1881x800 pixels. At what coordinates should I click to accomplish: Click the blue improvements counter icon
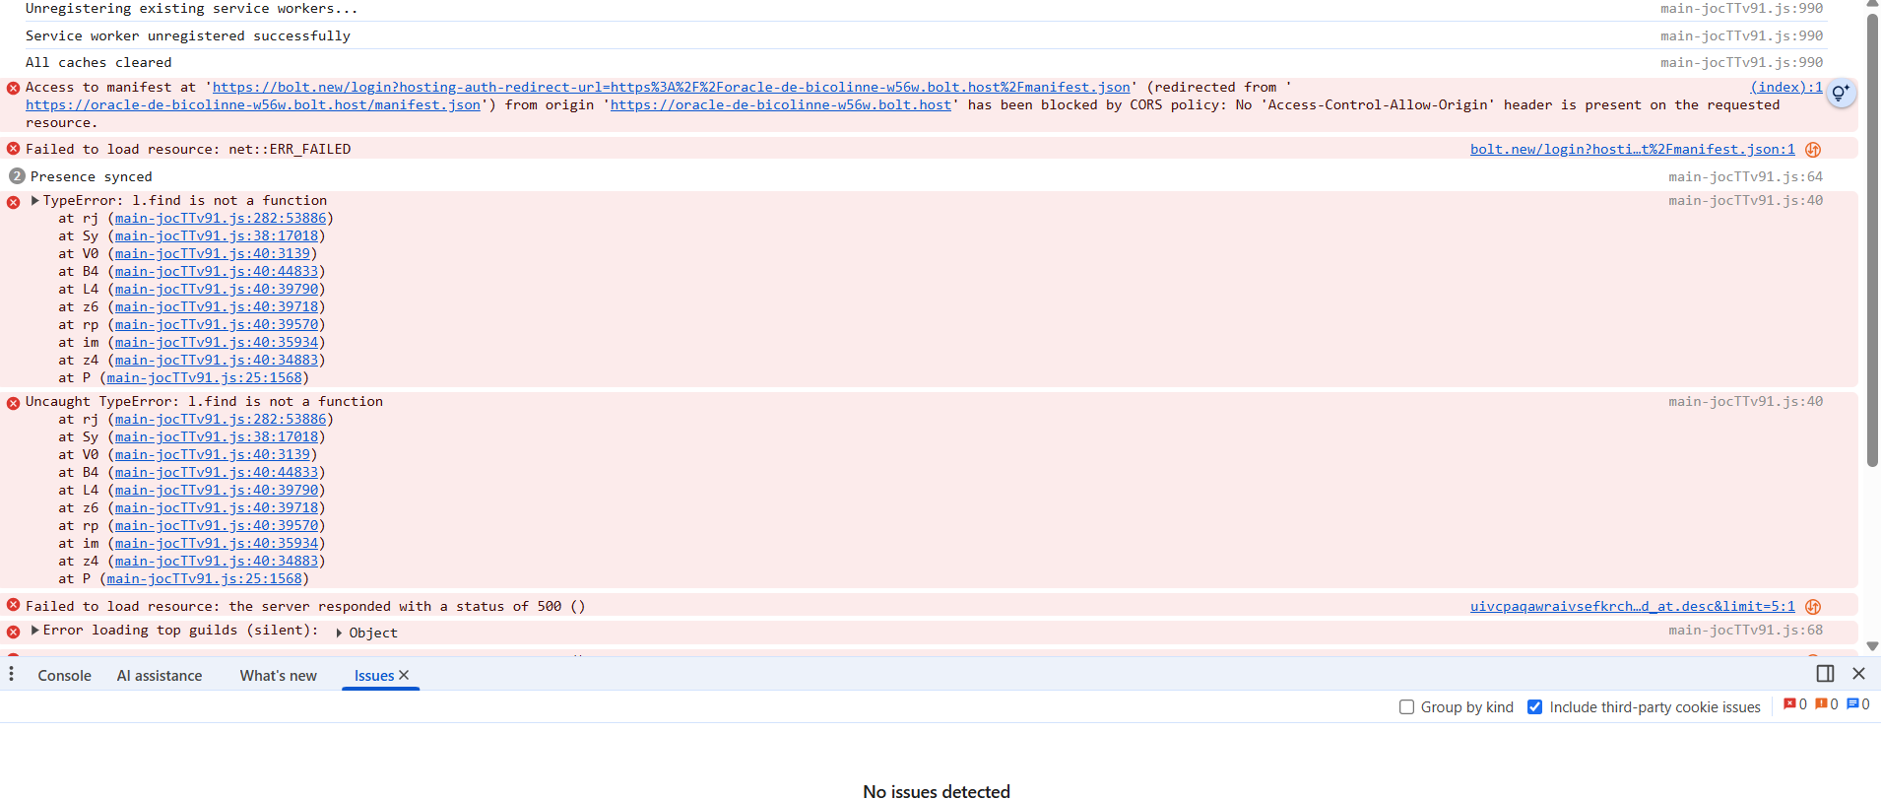[1852, 704]
